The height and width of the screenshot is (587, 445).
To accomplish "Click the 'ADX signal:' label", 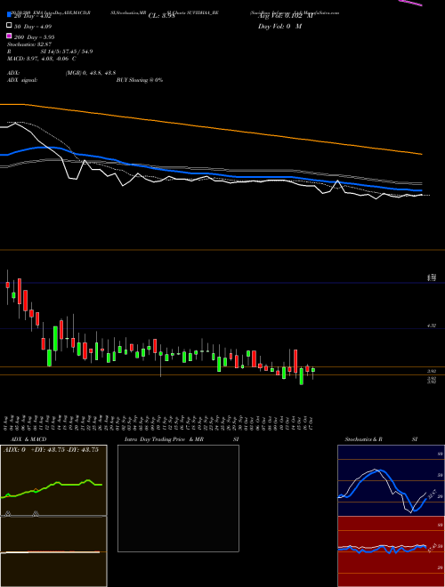I will tap(22, 80).
